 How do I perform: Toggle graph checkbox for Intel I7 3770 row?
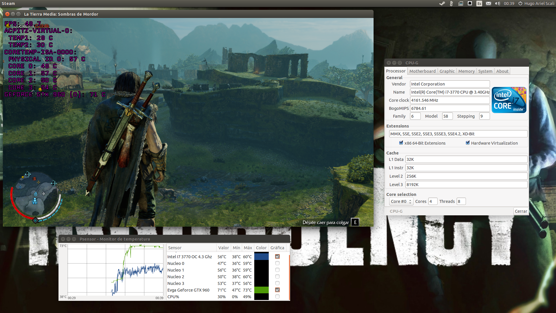point(277,256)
